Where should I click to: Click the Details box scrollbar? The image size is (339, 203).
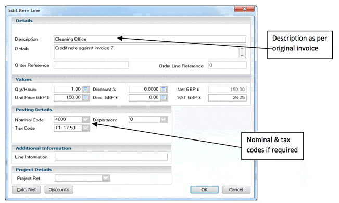point(242,52)
